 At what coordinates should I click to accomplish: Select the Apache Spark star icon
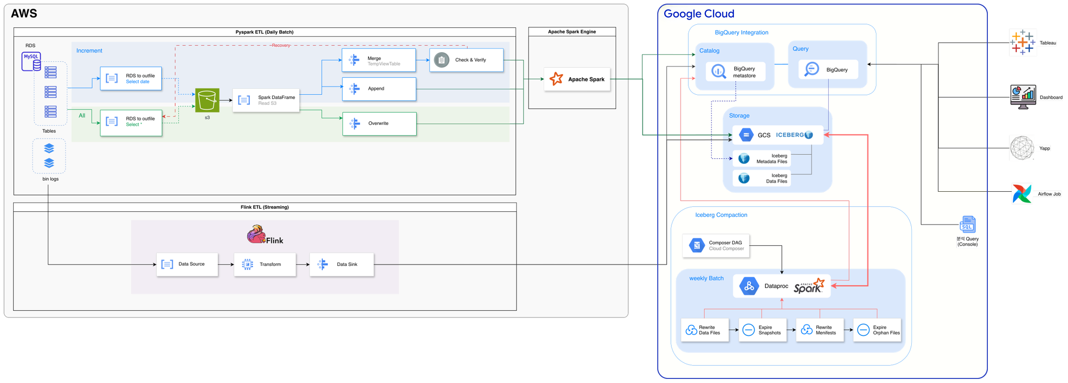(x=556, y=79)
